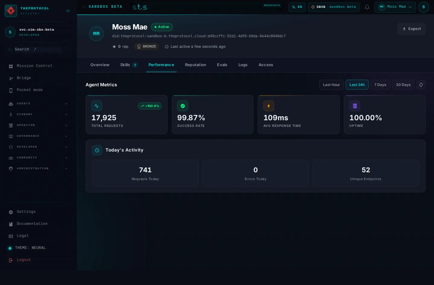Image resolution: width=434 pixels, height=285 pixels.
Task: Click the Pocket mode phone icon
Action: coord(11,90)
